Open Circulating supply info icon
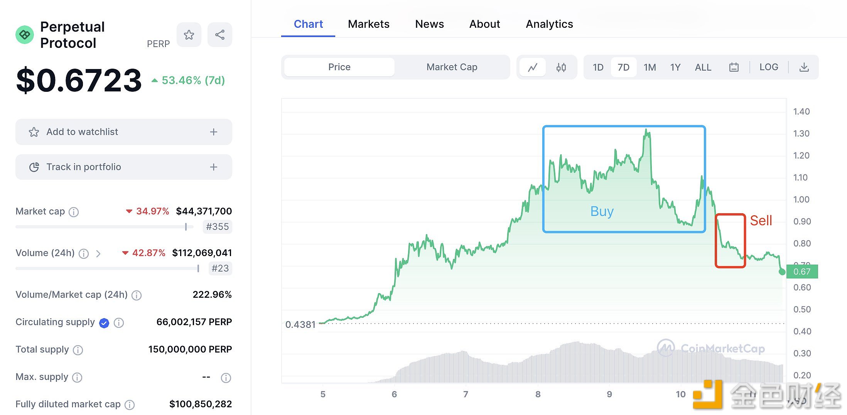This screenshot has width=847, height=415. (x=119, y=323)
